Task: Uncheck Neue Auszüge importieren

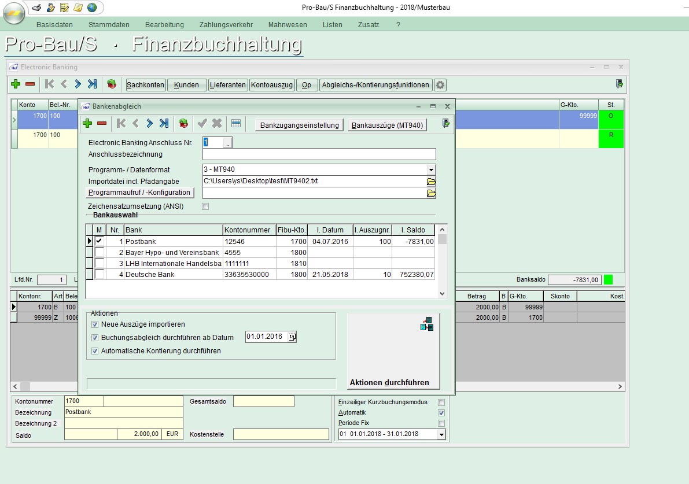Action: point(95,324)
